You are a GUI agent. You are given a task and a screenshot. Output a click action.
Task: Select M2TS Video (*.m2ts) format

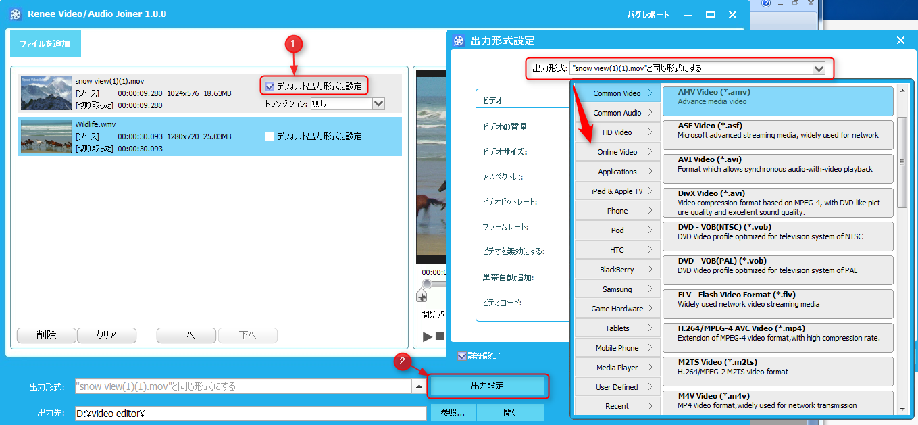pyautogui.click(x=778, y=371)
